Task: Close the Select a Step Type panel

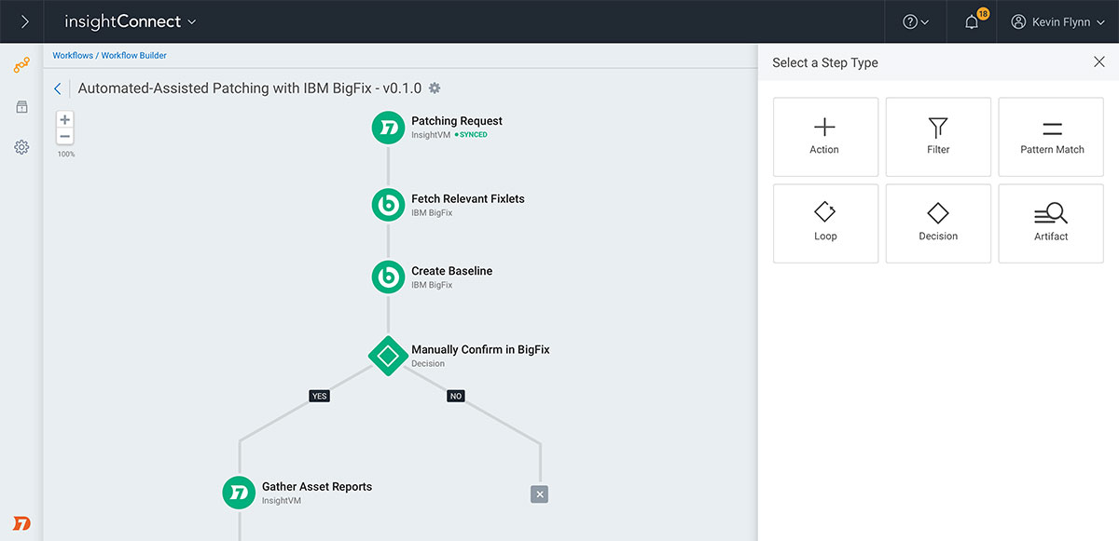Action: pyautogui.click(x=1098, y=62)
